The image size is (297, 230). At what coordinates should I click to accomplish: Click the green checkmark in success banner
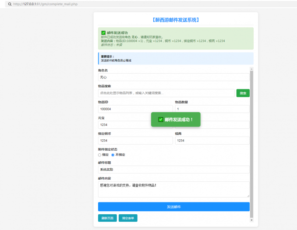(103, 32)
